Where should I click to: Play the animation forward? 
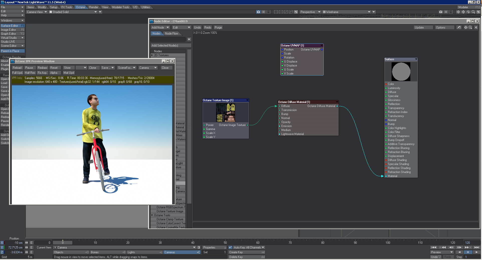[x=476, y=252]
